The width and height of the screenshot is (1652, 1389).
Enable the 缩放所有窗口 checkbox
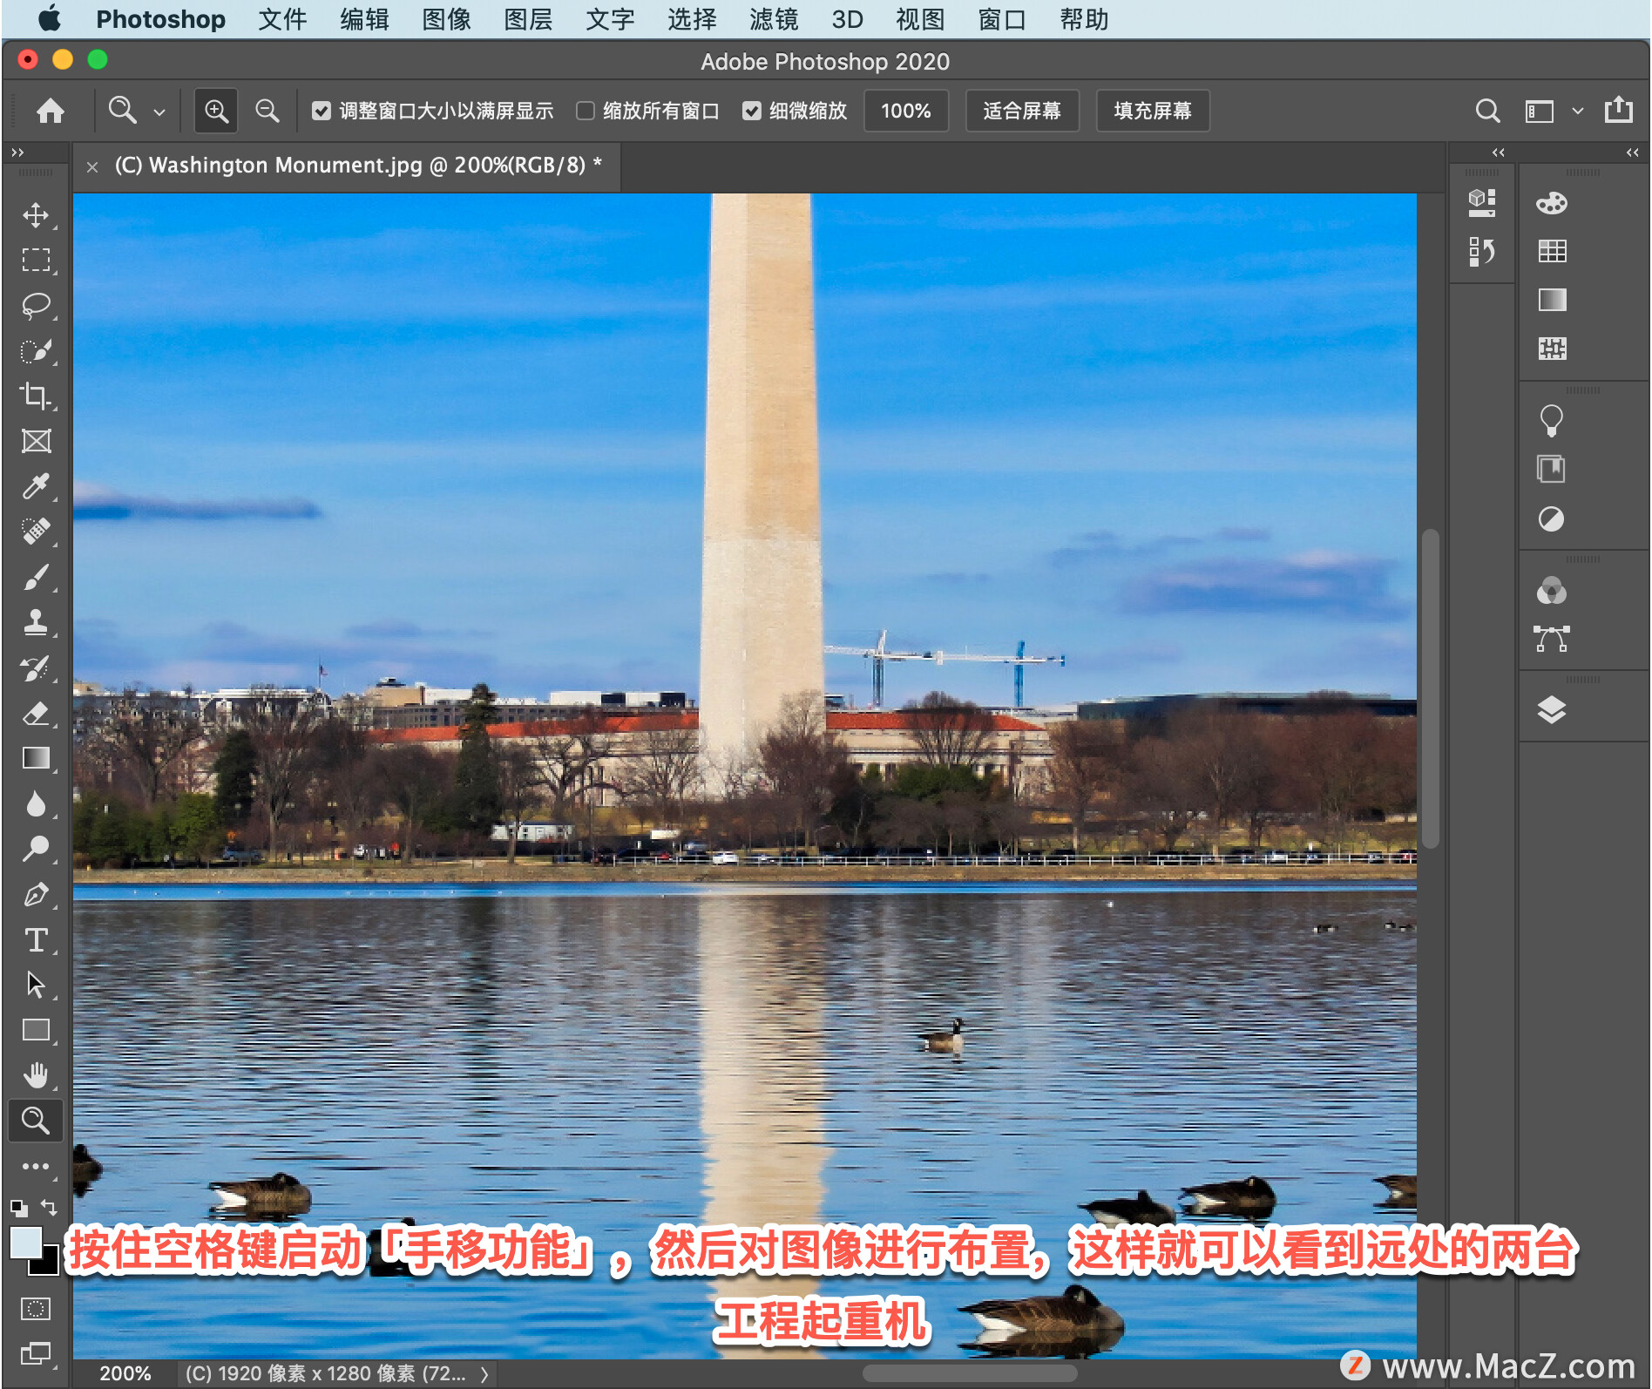click(x=586, y=111)
